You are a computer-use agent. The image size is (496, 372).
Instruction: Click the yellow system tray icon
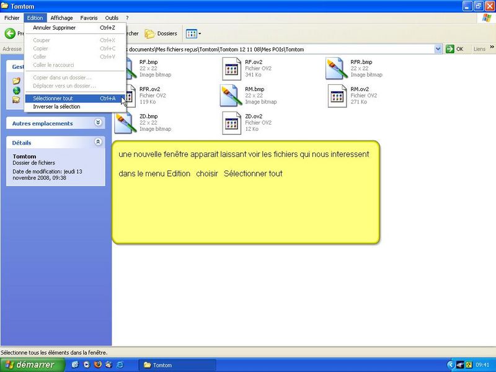pos(469,365)
